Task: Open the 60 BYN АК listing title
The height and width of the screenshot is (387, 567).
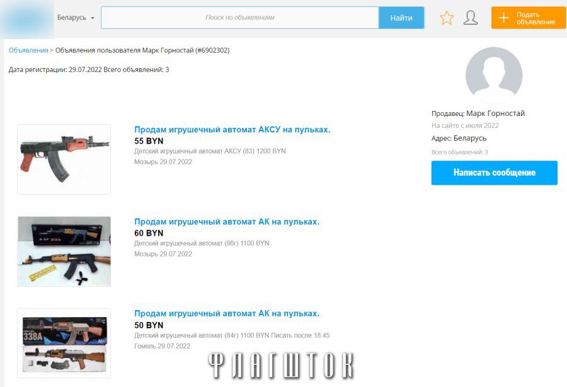Action: point(226,221)
